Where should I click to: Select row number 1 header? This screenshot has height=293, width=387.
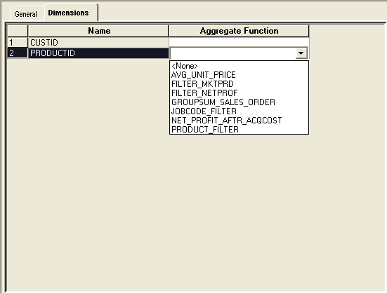[x=18, y=43]
